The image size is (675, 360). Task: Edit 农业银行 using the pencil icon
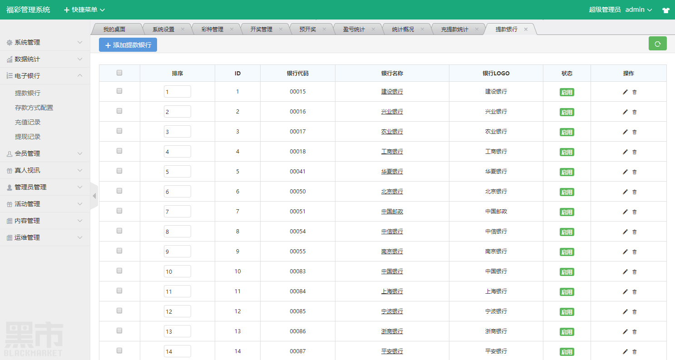[x=625, y=132]
